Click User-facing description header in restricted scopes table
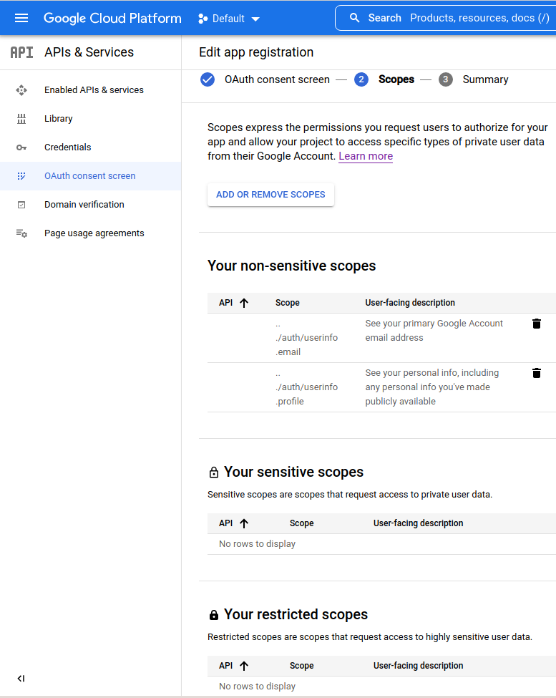This screenshot has width=556, height=698. coord(418,666)
